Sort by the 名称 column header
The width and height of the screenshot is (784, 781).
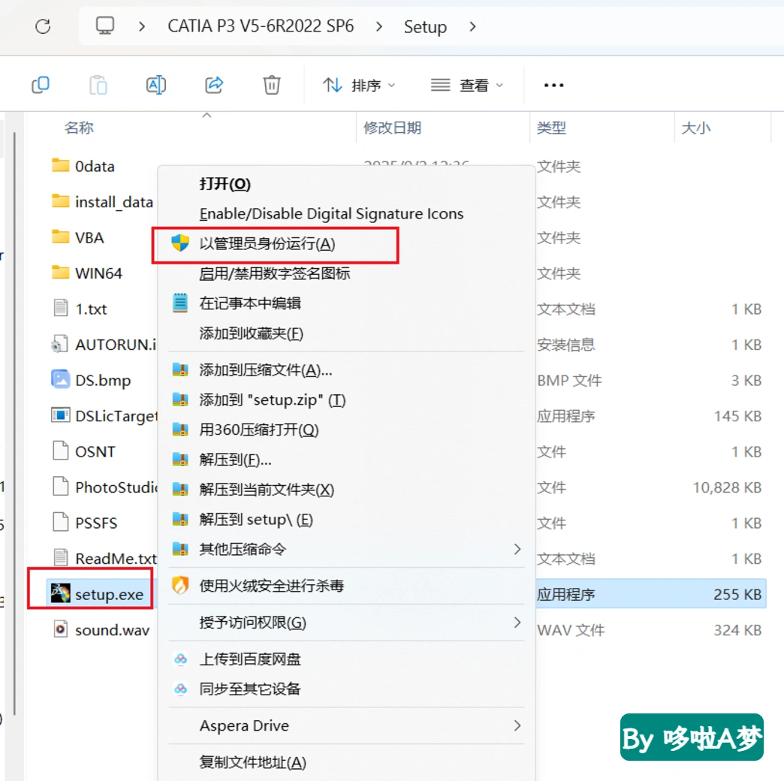pyautogui.click(x=79, y=128)
